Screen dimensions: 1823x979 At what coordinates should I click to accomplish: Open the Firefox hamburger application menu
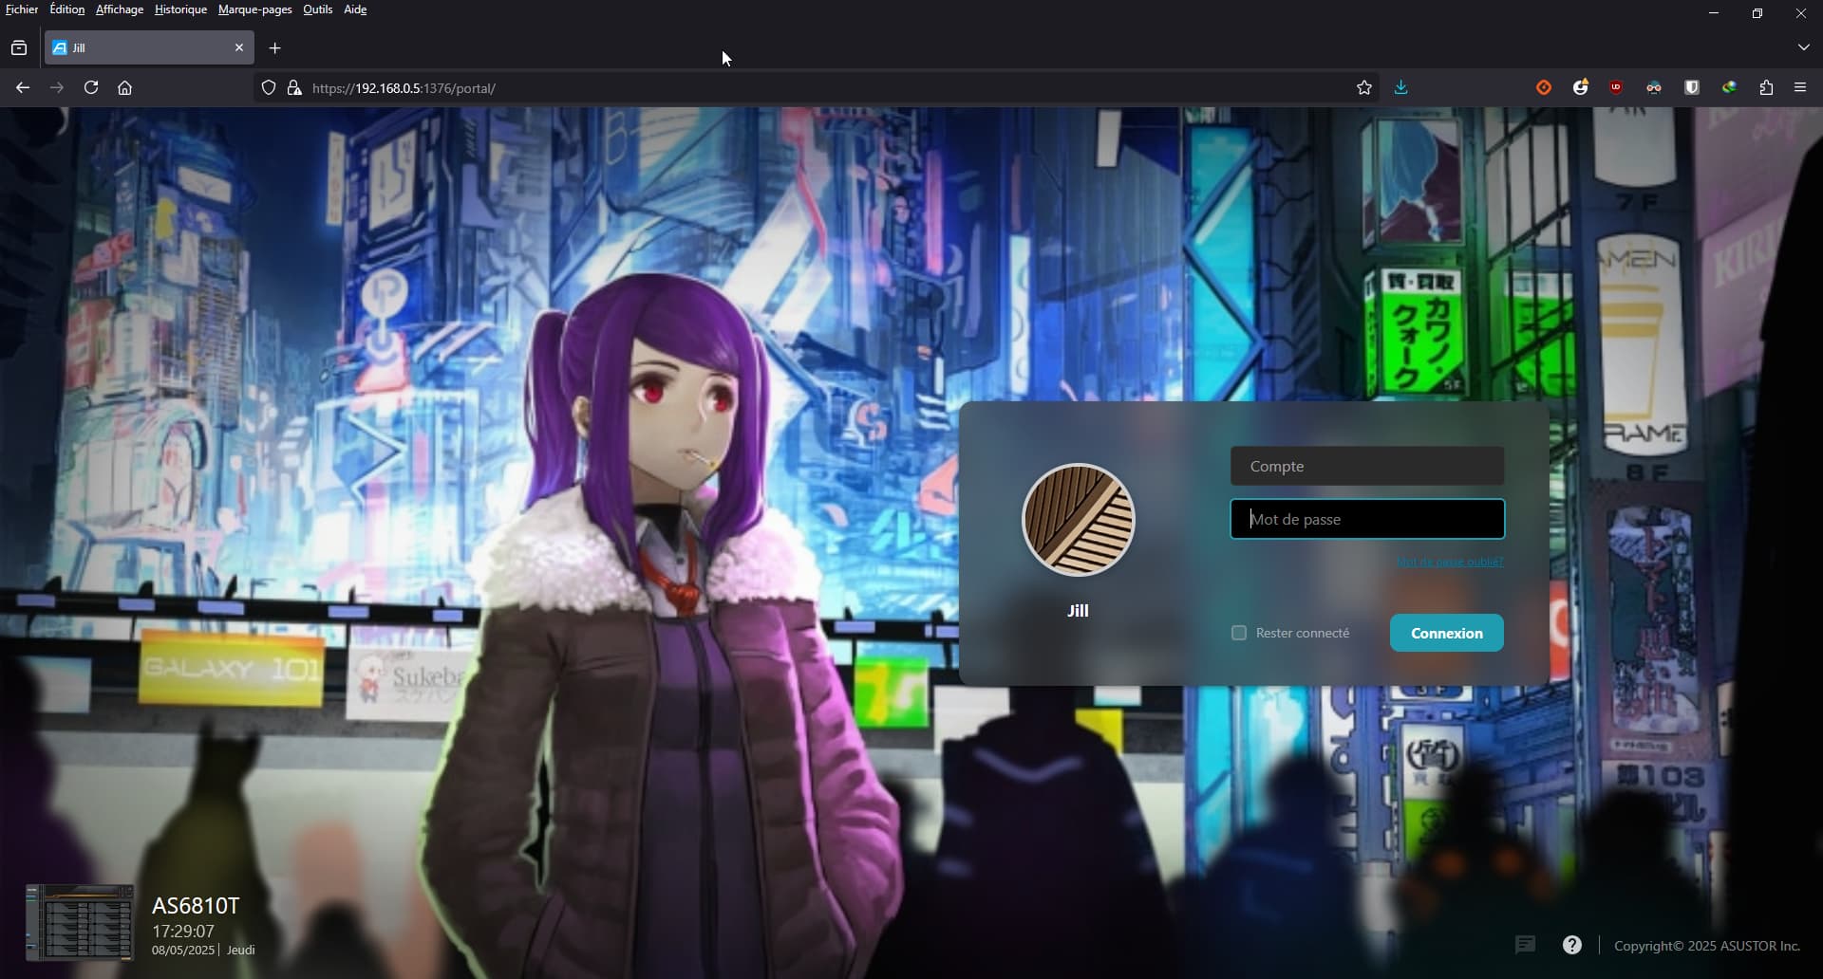[x=1800, y=88]
